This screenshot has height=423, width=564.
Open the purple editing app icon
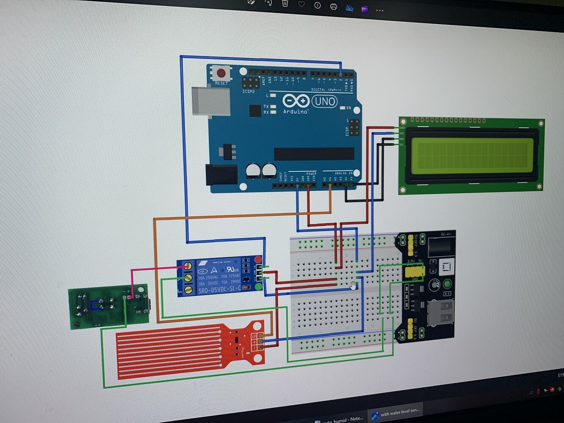pos(365,9)
